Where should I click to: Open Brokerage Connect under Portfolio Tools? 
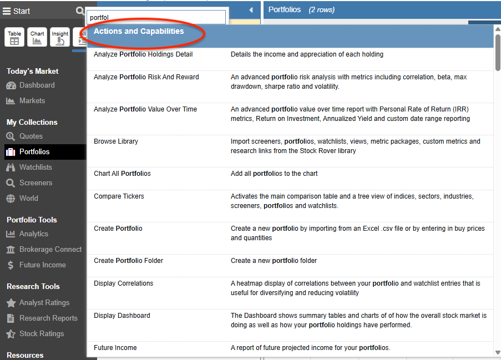(50, 250)
